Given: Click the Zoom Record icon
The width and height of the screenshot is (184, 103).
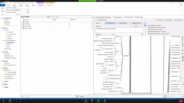Looking at the screenshot, I should (x=105, y=100).
